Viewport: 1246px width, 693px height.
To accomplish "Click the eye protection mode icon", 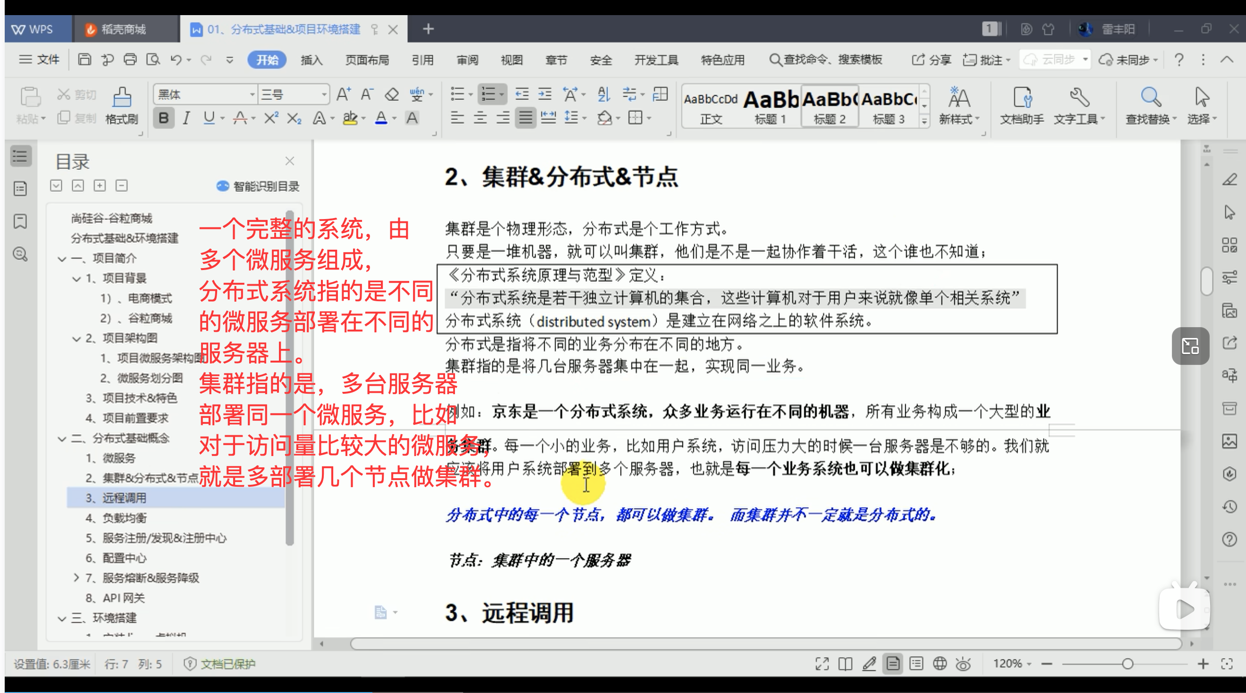I will [x=963, y=663].
